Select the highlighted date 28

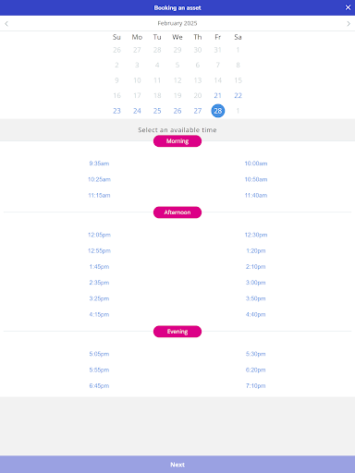[x=218, y=111]
